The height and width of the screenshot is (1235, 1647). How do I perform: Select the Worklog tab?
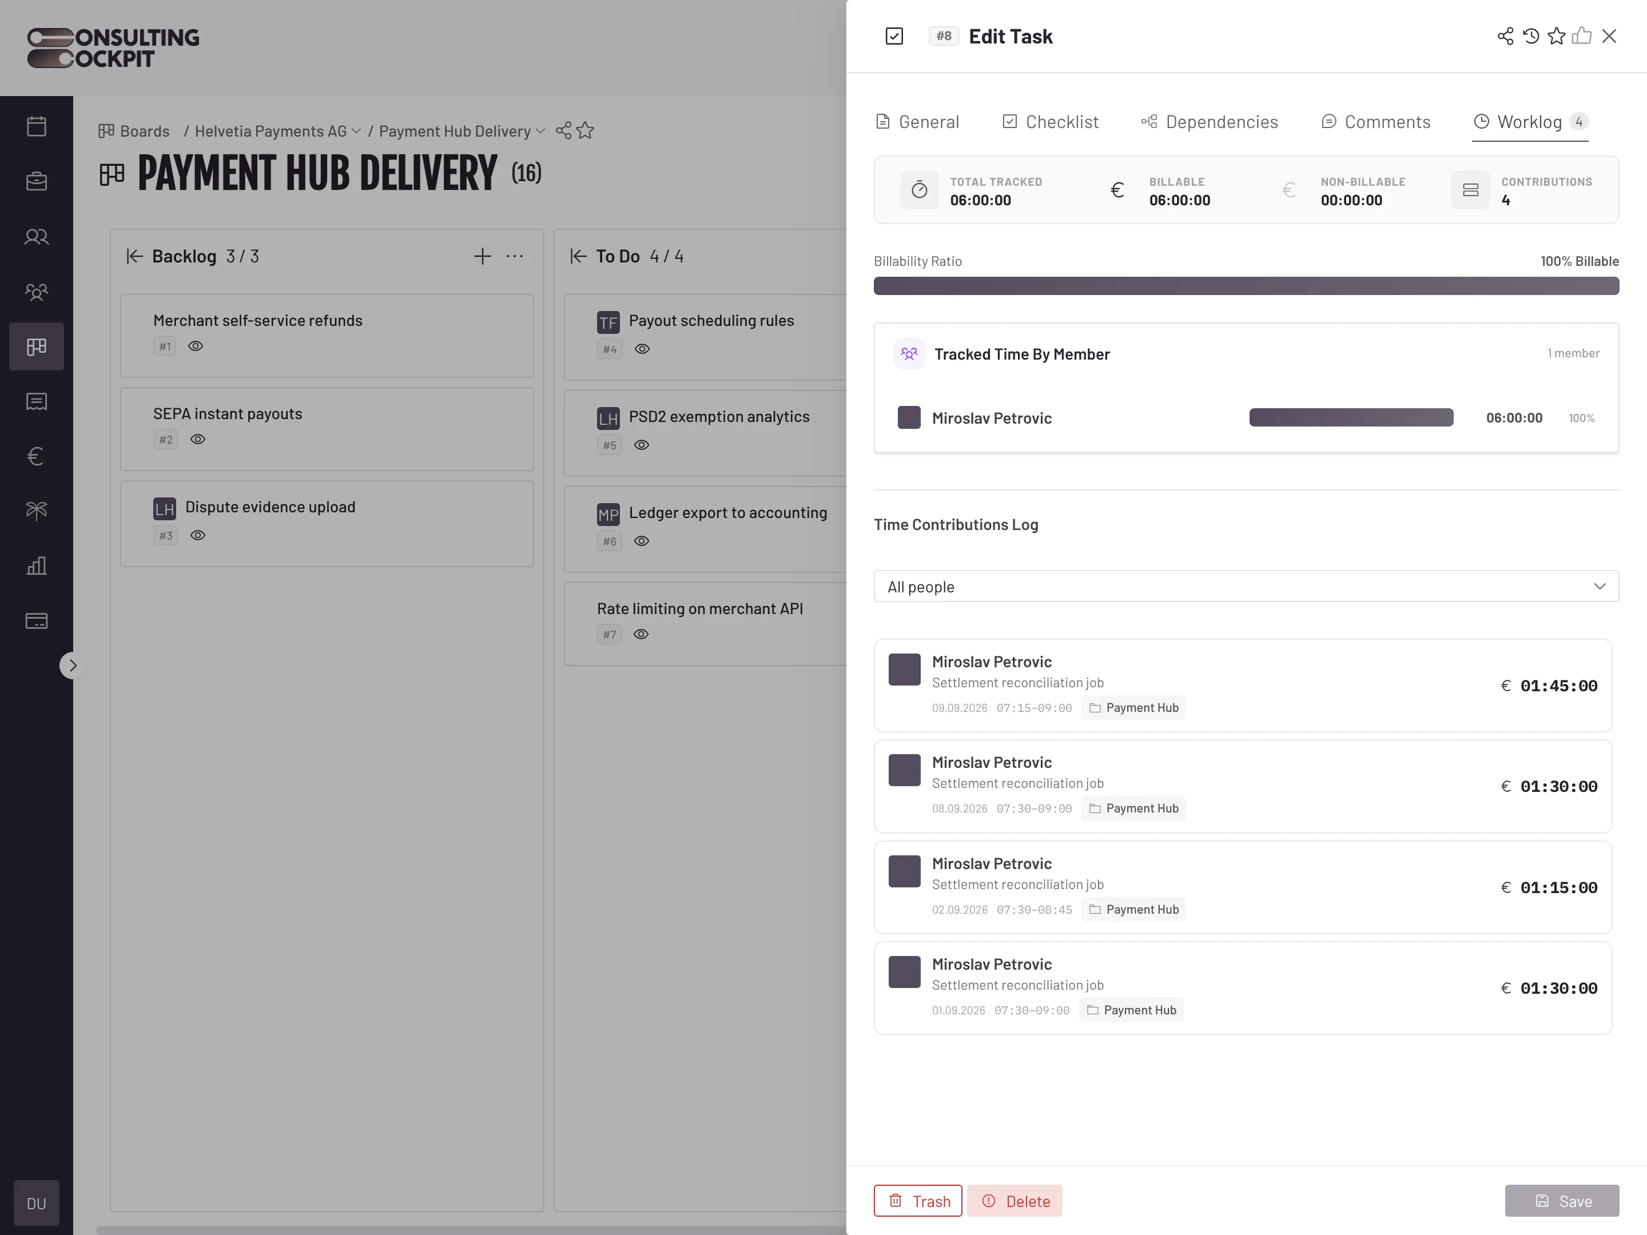1531,122
